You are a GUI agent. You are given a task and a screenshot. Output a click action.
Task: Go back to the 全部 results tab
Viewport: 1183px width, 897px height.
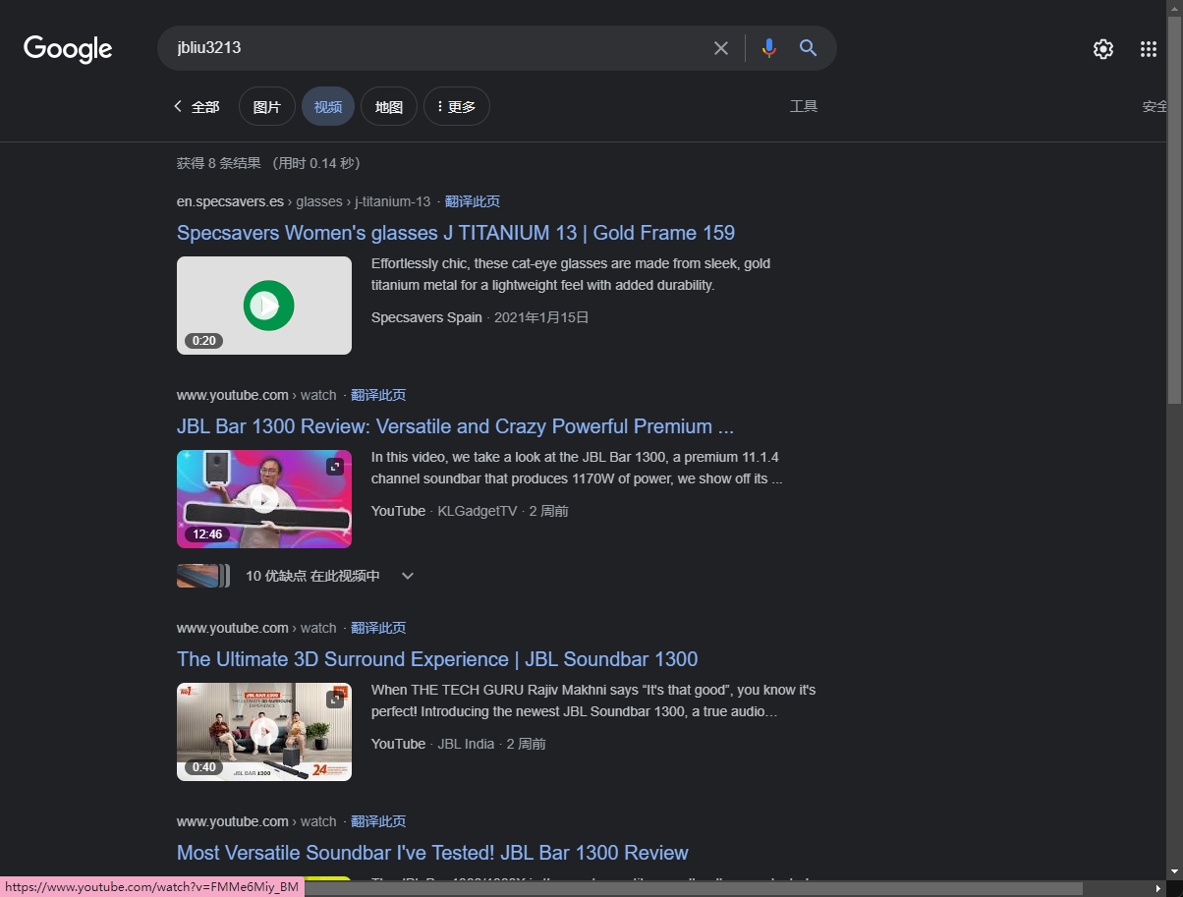(x=197, y=107)
